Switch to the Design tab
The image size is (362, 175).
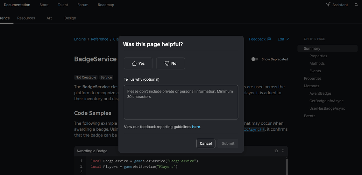pyautogui.click(x=70, y=18)
